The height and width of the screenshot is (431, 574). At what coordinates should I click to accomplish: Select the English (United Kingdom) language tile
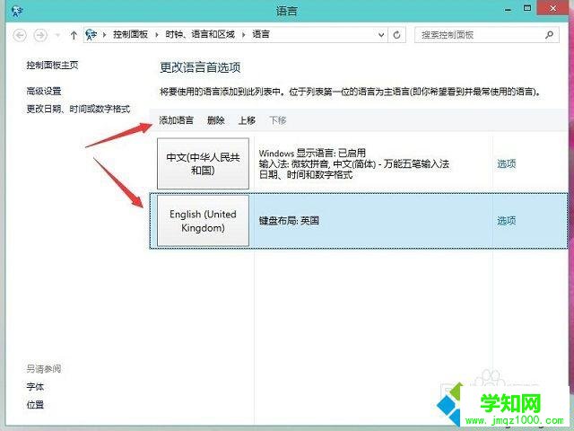pos(204,221)
